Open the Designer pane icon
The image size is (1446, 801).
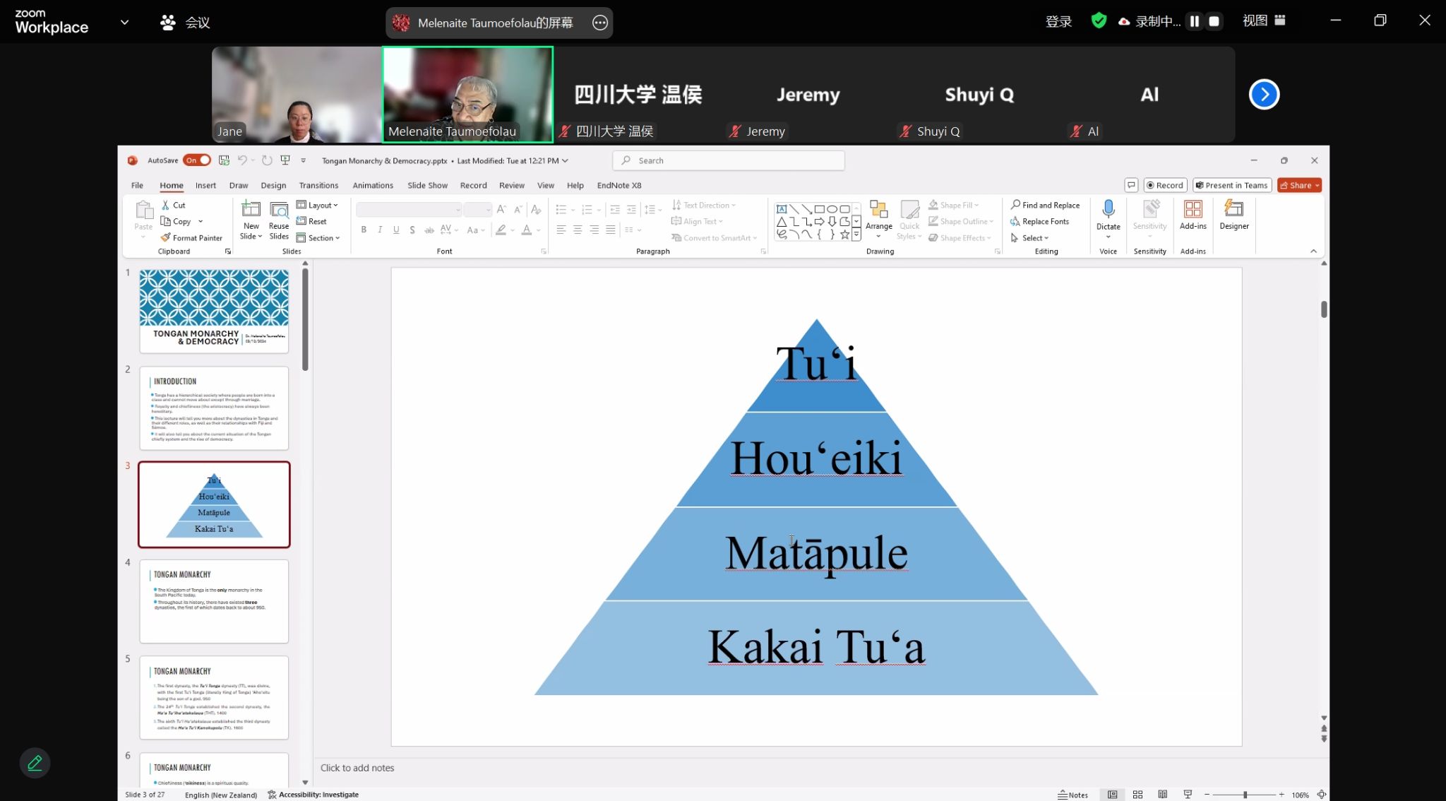pos(1233,209)
